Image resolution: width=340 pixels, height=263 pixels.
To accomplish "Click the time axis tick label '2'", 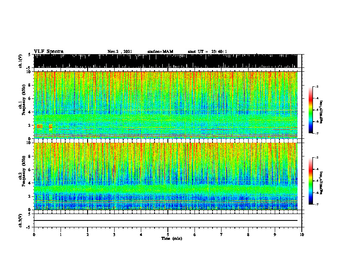I will [88, 235].
